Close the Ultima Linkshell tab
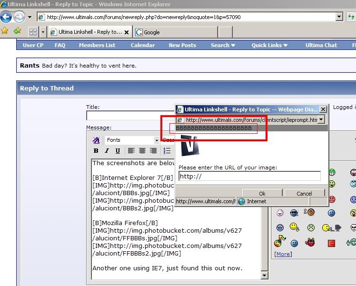Viewport: 356px width, 286px height. 127,32
